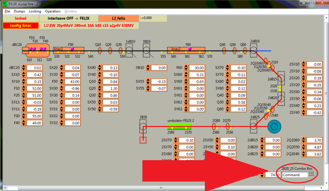Open the Dumps menu
Screen dimensions: 329x191
tap(20, 12)
